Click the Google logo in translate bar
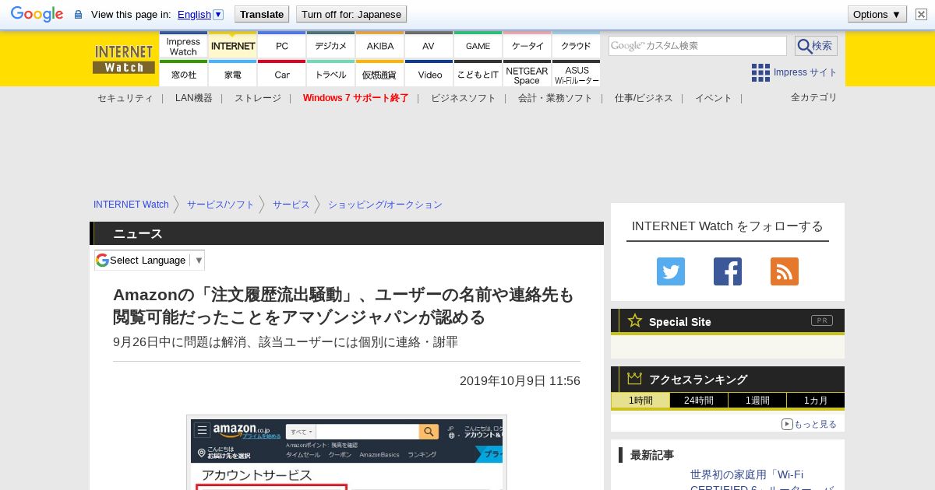The width and height of the screenshot is (935, 490). point(37,14)
